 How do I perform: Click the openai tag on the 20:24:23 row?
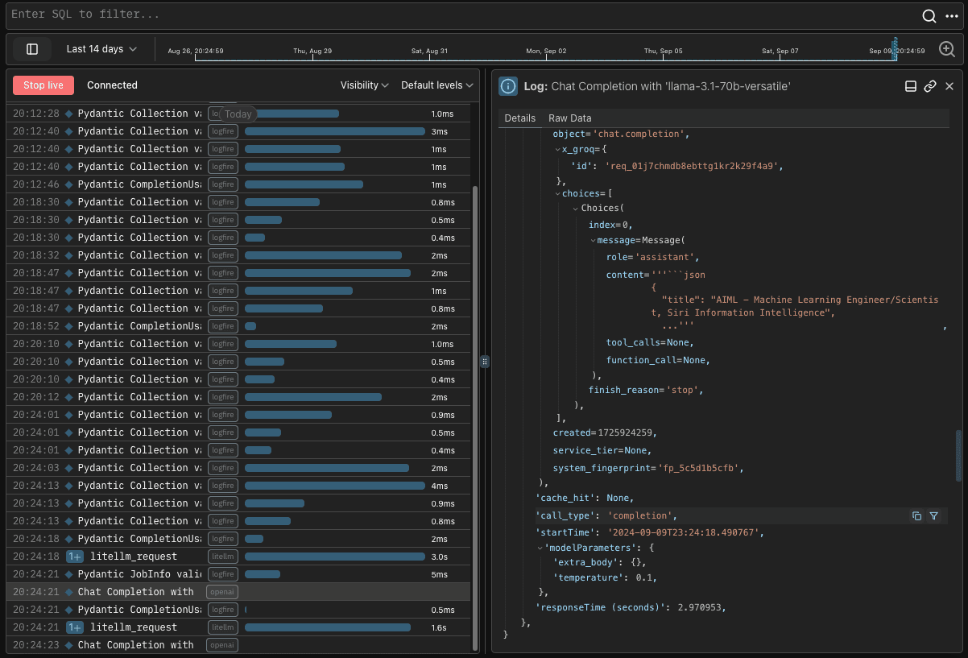tap(221, 645)
